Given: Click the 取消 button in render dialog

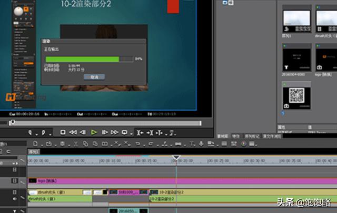Looking at the screenshot, I should [x=94, y=76].
